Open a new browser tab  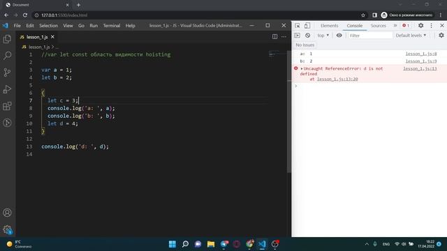pos(78,5)
